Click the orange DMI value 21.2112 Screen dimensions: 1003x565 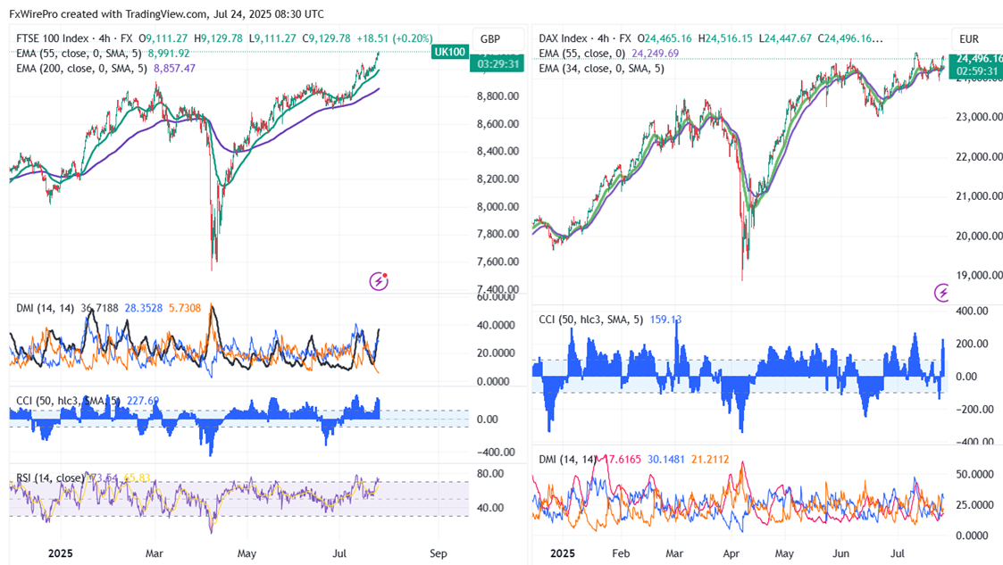[x=710, y=460]
